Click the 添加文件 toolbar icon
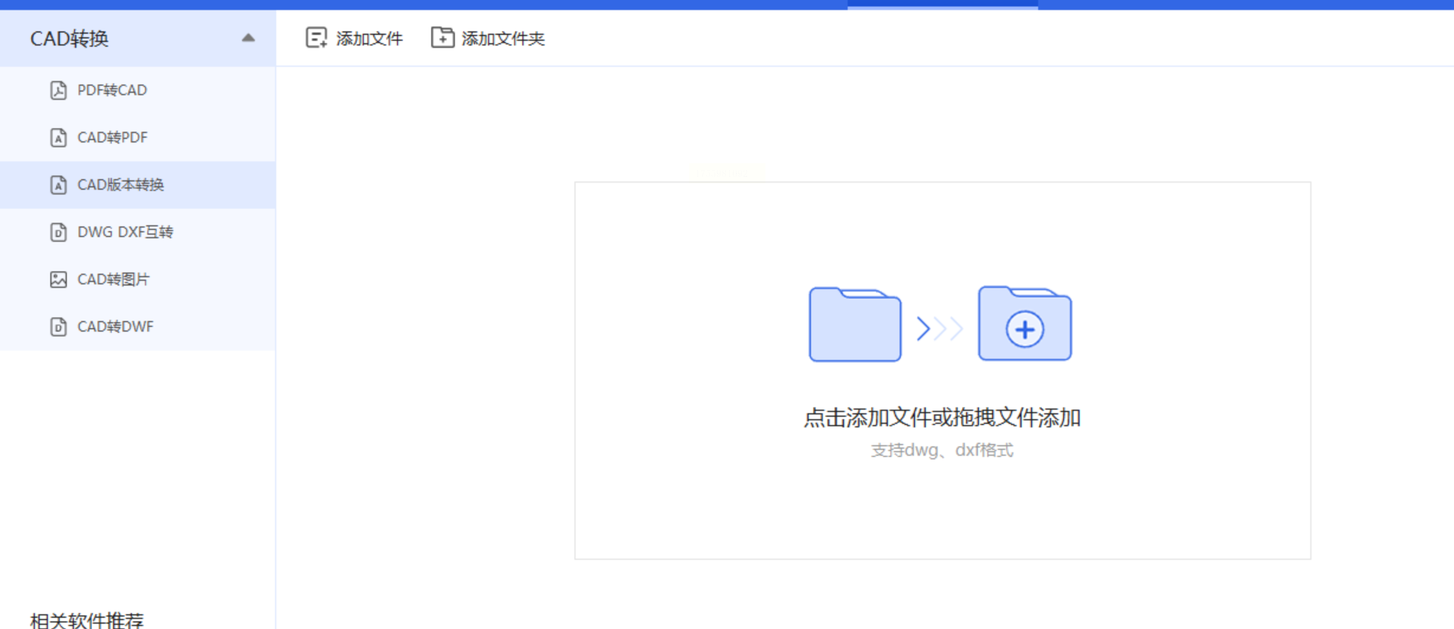Screen dimensions: 1454x629 point(316,38)
